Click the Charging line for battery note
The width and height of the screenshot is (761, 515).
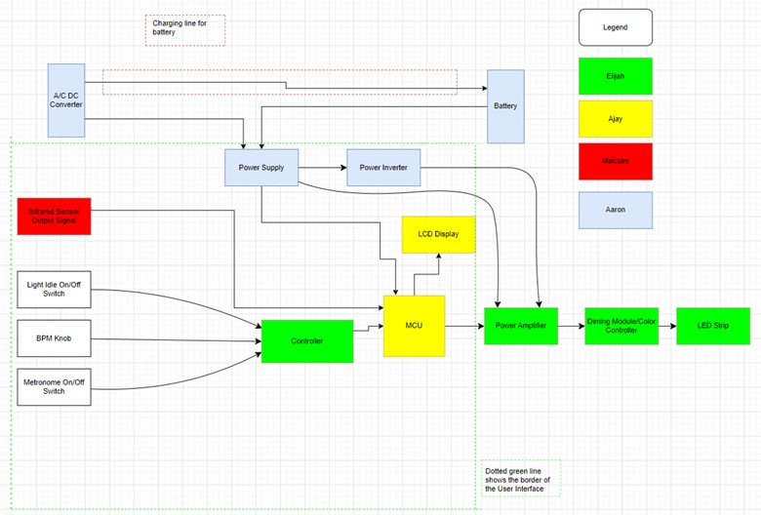tap(185, 30)
